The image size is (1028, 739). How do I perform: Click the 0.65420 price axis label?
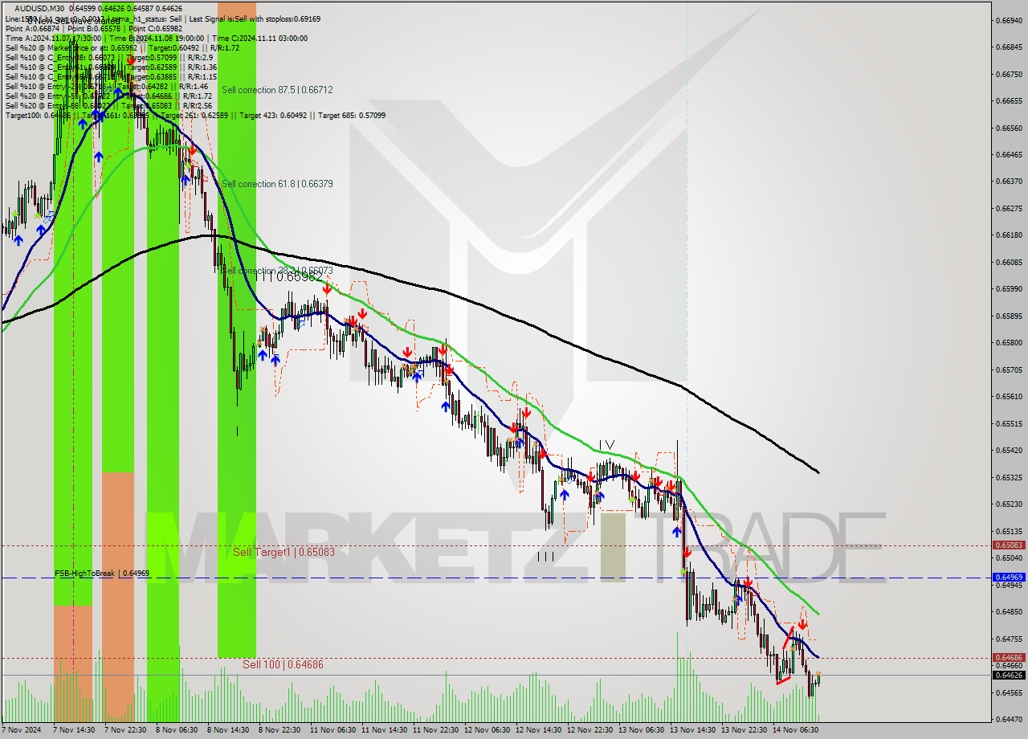click(x=1009, y=451)
